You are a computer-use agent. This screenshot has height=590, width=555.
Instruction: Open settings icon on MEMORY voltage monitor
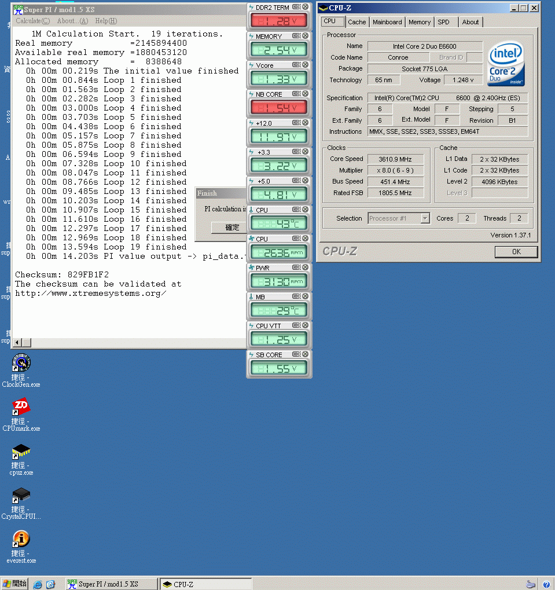pos(296,36)
